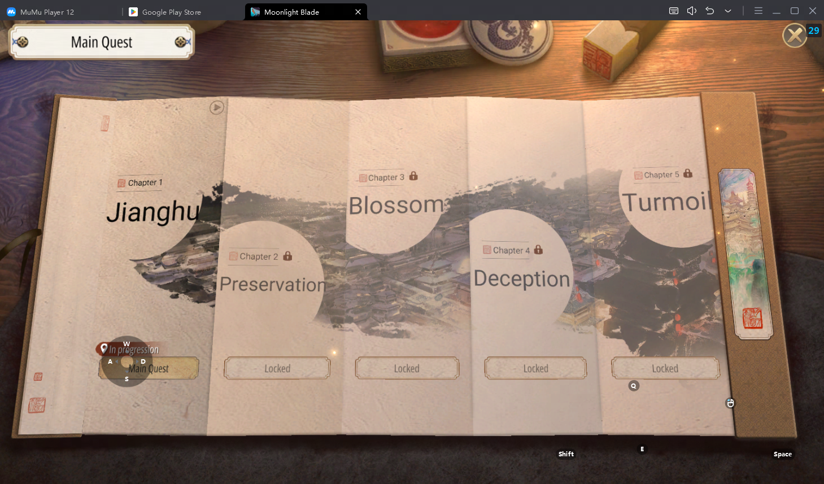Close the Main Quest screen with X
The image size is (824, 484).
pos(794,36)
